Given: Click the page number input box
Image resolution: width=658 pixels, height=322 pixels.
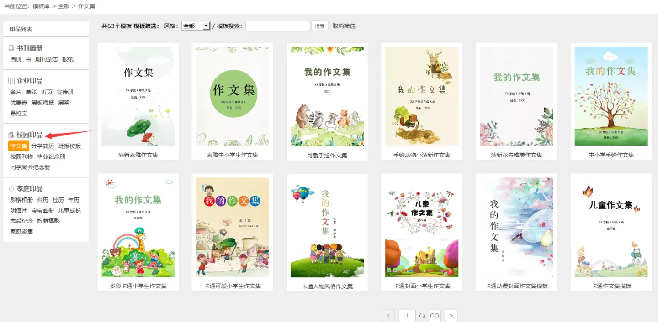Looking at the screenshot, I should click(407, 316).
